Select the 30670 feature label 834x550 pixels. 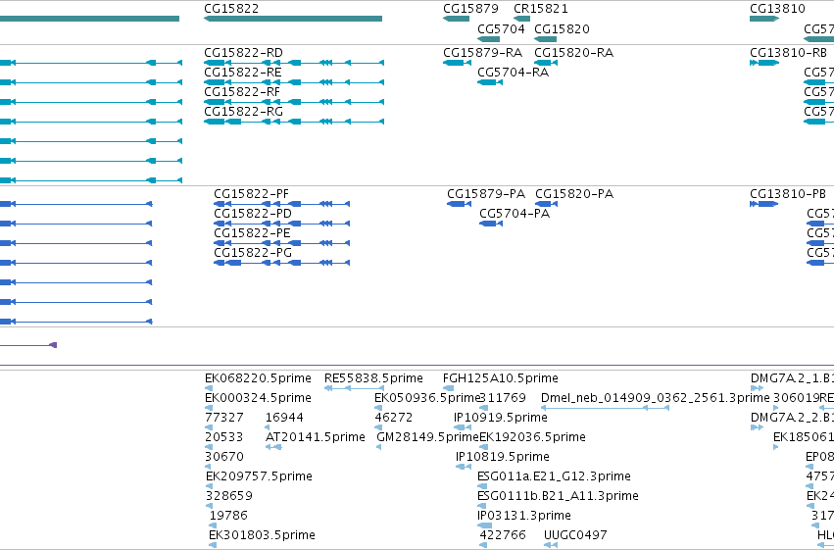point(224,457)
